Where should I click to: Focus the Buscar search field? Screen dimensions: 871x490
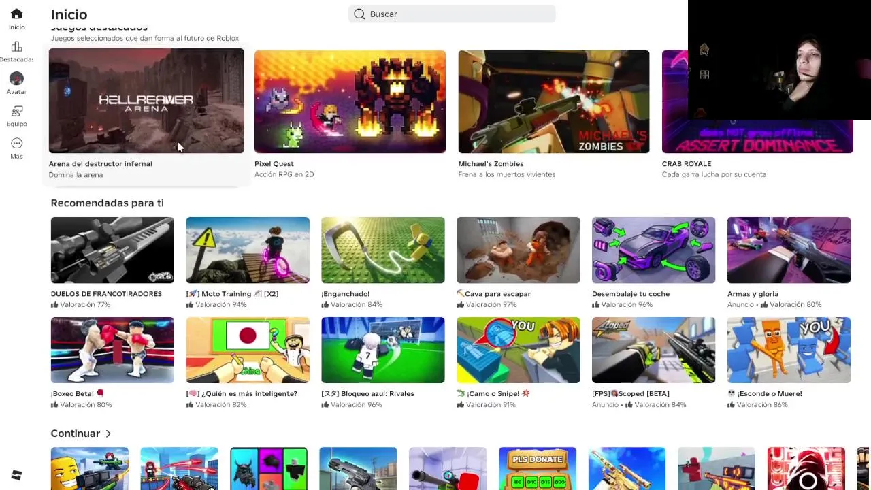452,14
